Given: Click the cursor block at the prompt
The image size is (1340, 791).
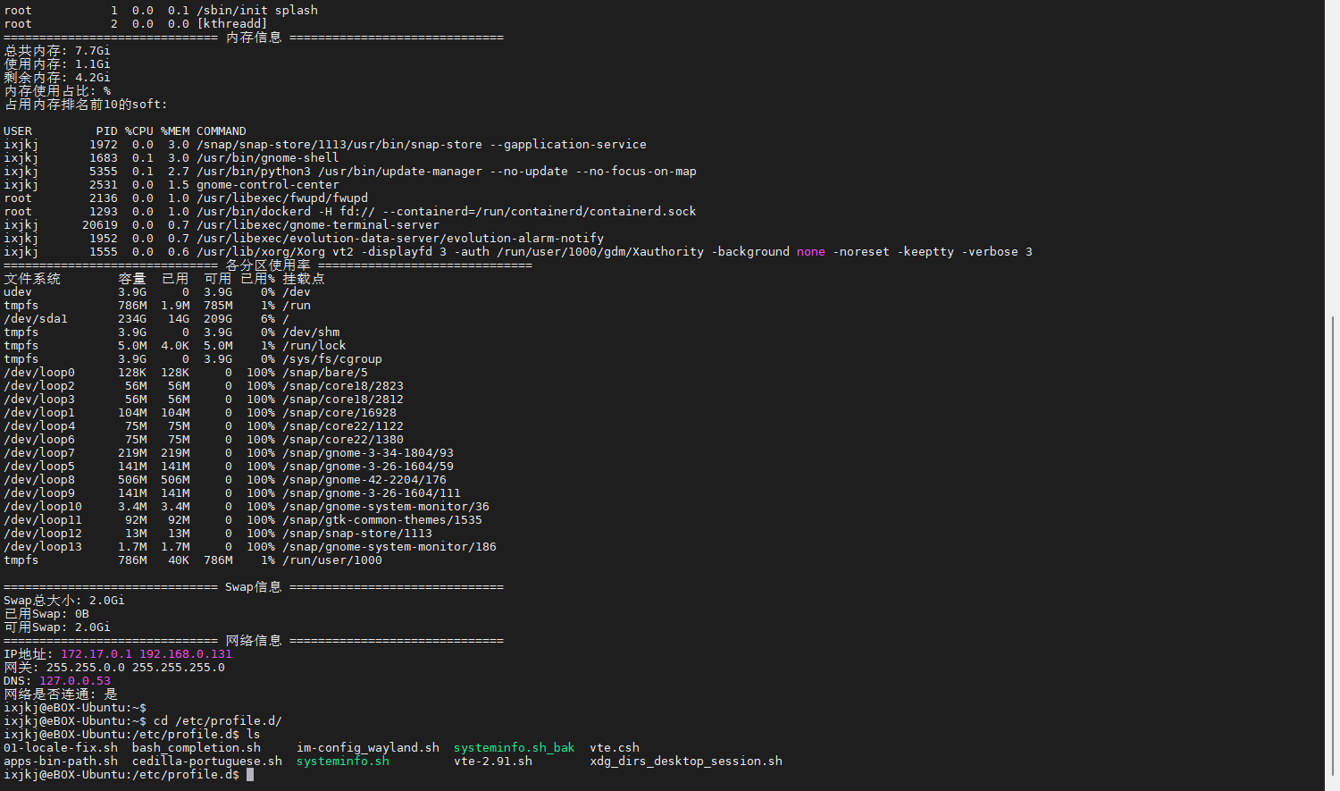Looking at the screenshot, I should 250,775.
